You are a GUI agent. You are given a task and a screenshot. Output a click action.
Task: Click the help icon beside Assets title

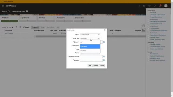point(9,11)
